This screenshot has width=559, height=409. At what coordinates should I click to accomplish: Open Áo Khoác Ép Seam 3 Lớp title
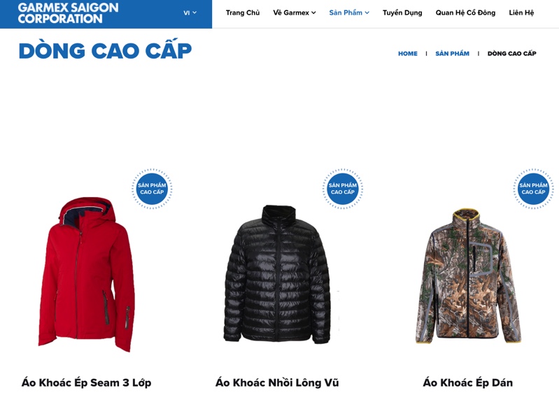[86, 382]
